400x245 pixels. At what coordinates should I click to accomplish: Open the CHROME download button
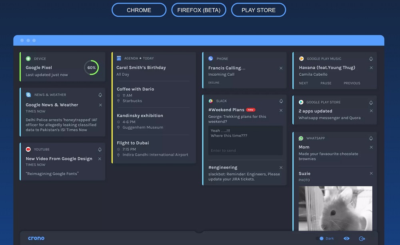[x=139, y=10]
